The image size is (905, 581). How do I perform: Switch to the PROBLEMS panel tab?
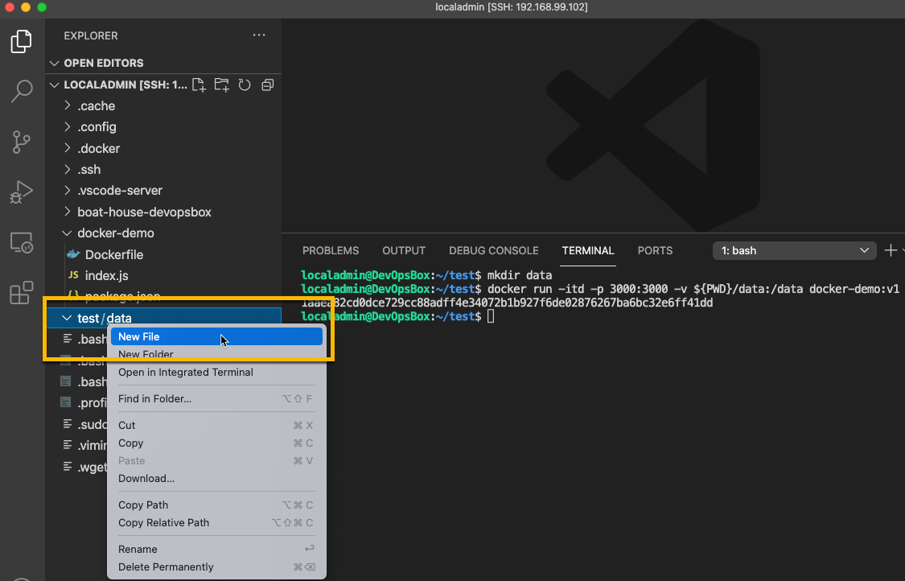click(331, 250)
